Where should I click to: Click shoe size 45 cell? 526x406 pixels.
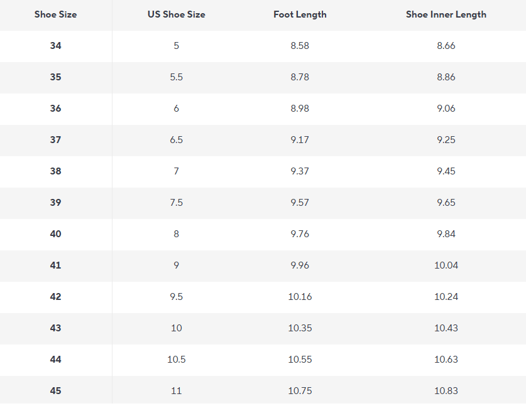pos(56,390)
